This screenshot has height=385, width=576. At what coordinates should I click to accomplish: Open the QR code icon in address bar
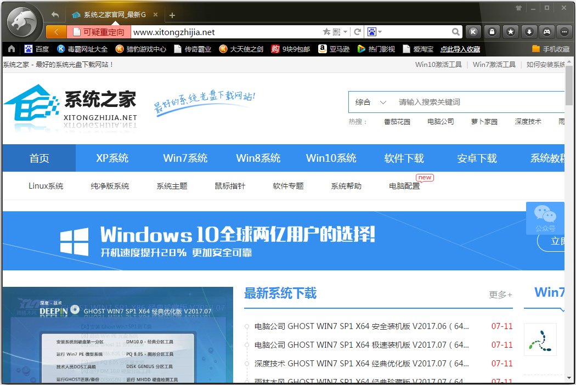point(336,32)
